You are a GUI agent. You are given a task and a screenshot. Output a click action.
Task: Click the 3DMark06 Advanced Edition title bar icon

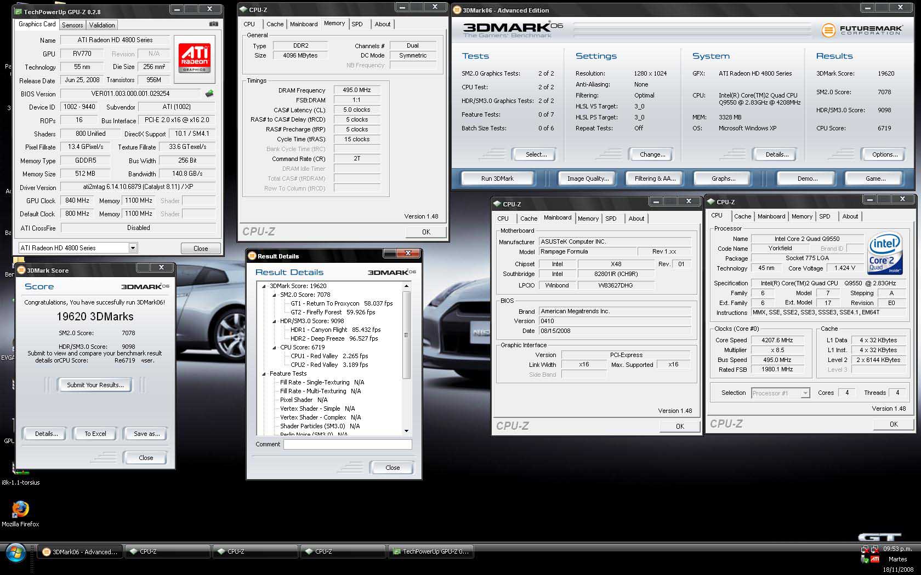point(457,10)
